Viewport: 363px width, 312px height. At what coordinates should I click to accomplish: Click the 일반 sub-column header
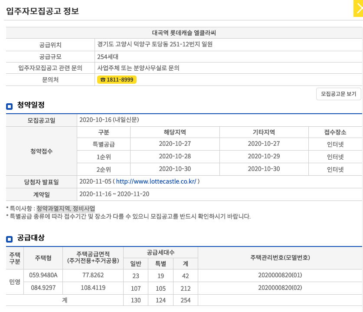pyautogui.click(x=136, y=263)
